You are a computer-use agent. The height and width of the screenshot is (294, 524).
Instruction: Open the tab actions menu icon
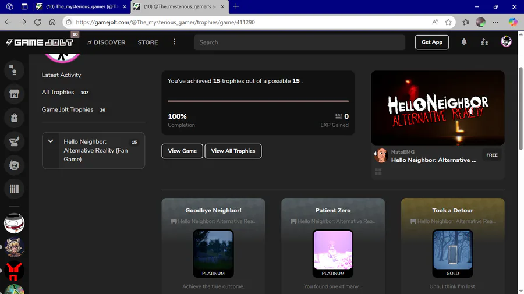(x=24, y=6)
